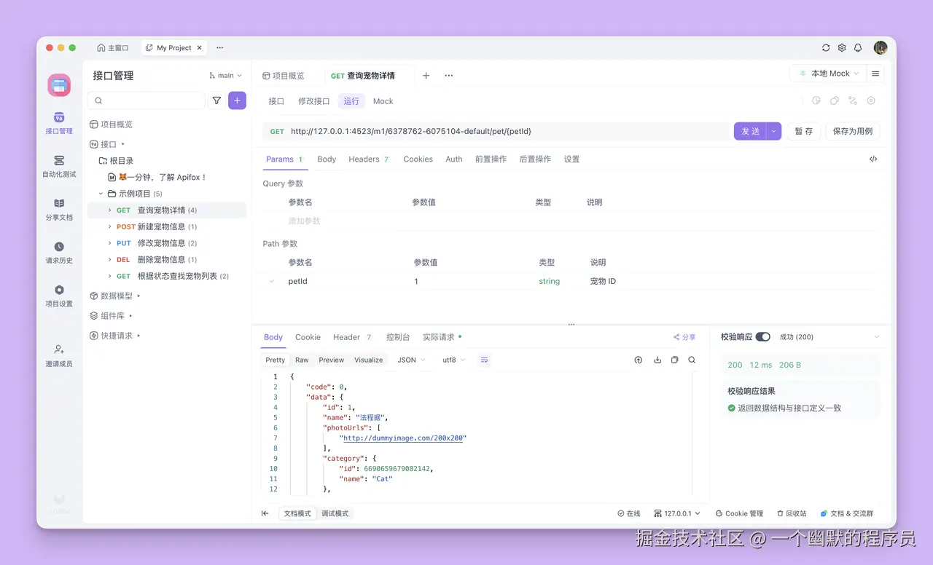Switch to the Headers tab
The image size is (933, 565).
pyautogui.click(x=363, y=159)
